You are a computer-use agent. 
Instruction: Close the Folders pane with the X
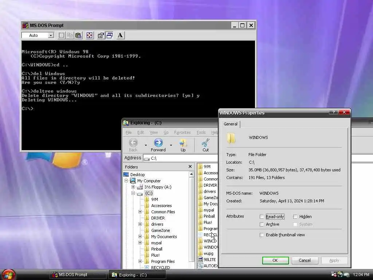click(190, 166)
